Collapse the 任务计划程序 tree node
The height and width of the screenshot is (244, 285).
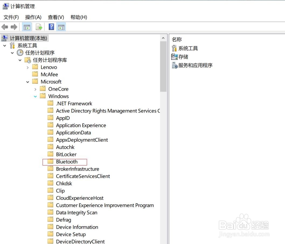point(12,53)
